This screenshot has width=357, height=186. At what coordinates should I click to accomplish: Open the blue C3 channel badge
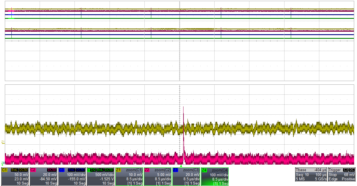click(x=61, y=170)
